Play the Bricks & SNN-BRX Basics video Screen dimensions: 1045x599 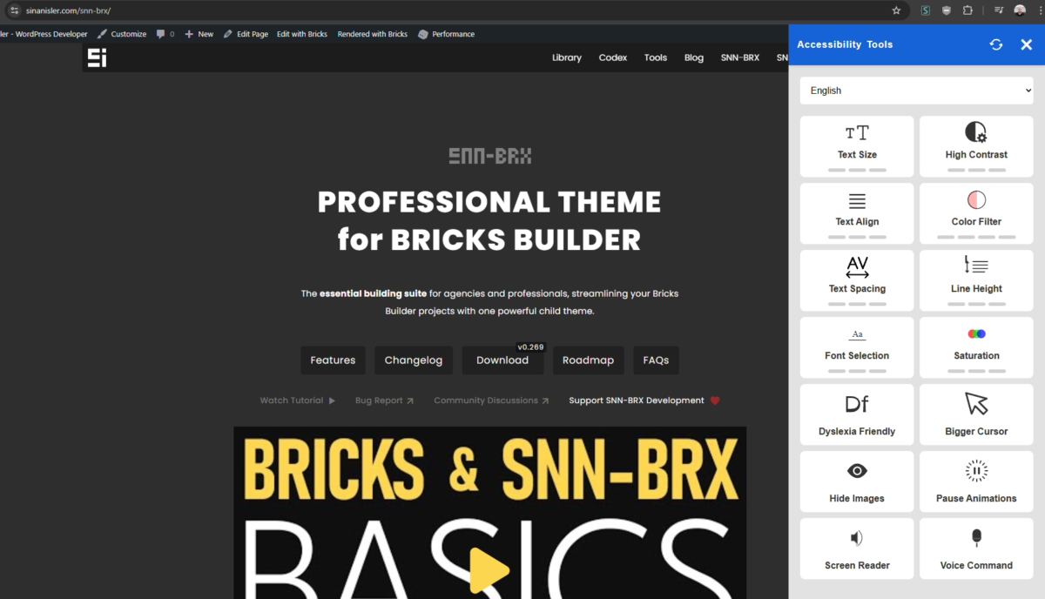(489, 570)
